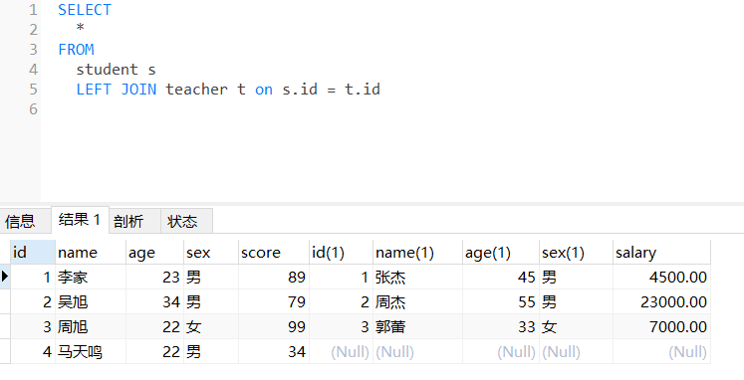Viewport: 744px width, 380px height.
Task: Place cursor on the asterisk line
Action: click(x=81, y=29)
